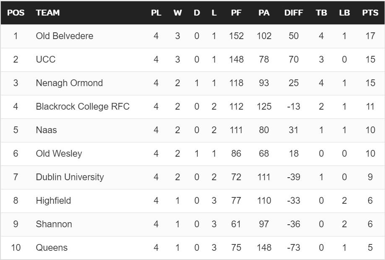Click the TB column header
The image size is (385, 260).
pyautogui.click(x=321, y=13)
